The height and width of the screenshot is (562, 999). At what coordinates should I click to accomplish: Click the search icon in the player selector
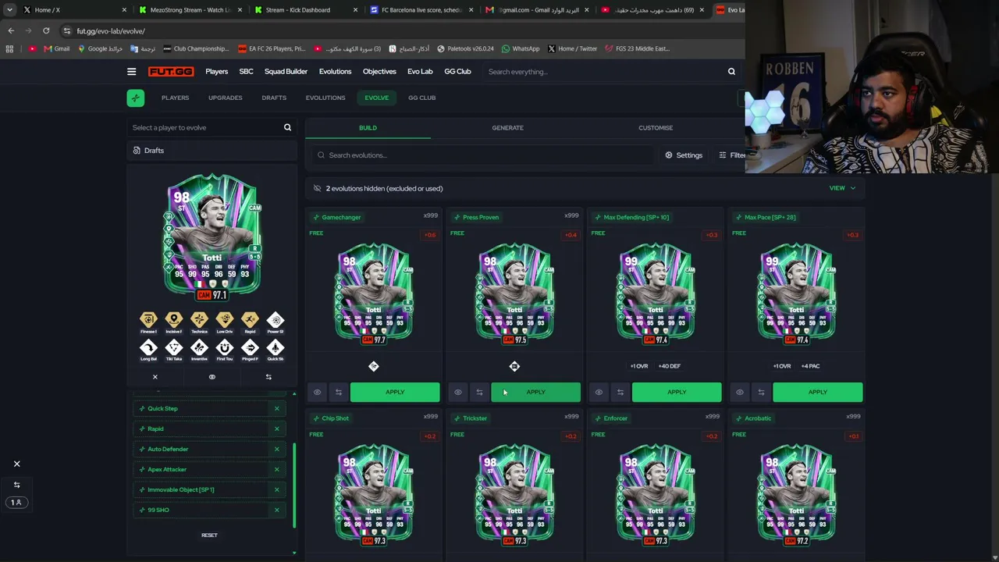[x=287, y=127]
